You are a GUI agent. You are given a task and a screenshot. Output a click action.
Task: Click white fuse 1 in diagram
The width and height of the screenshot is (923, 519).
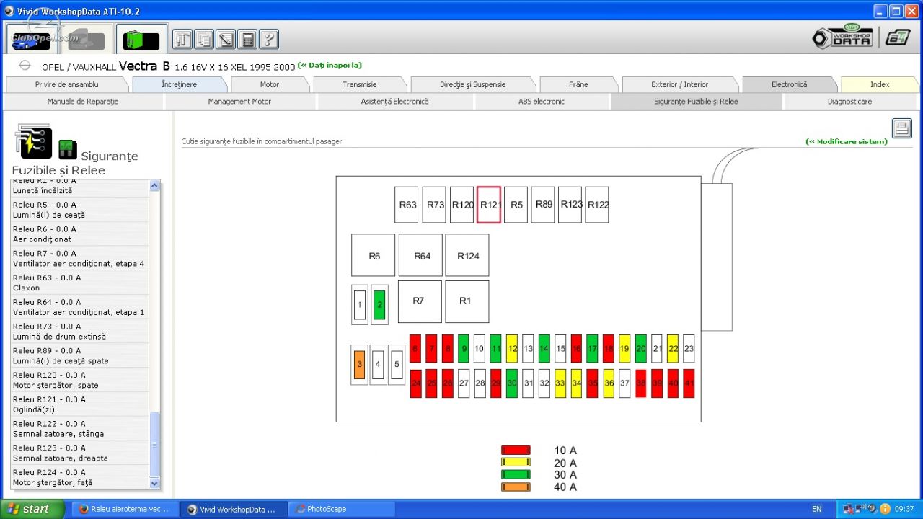pos(359,305)
